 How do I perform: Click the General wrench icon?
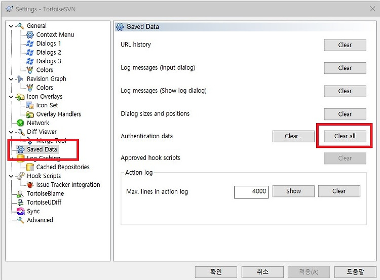21,26
